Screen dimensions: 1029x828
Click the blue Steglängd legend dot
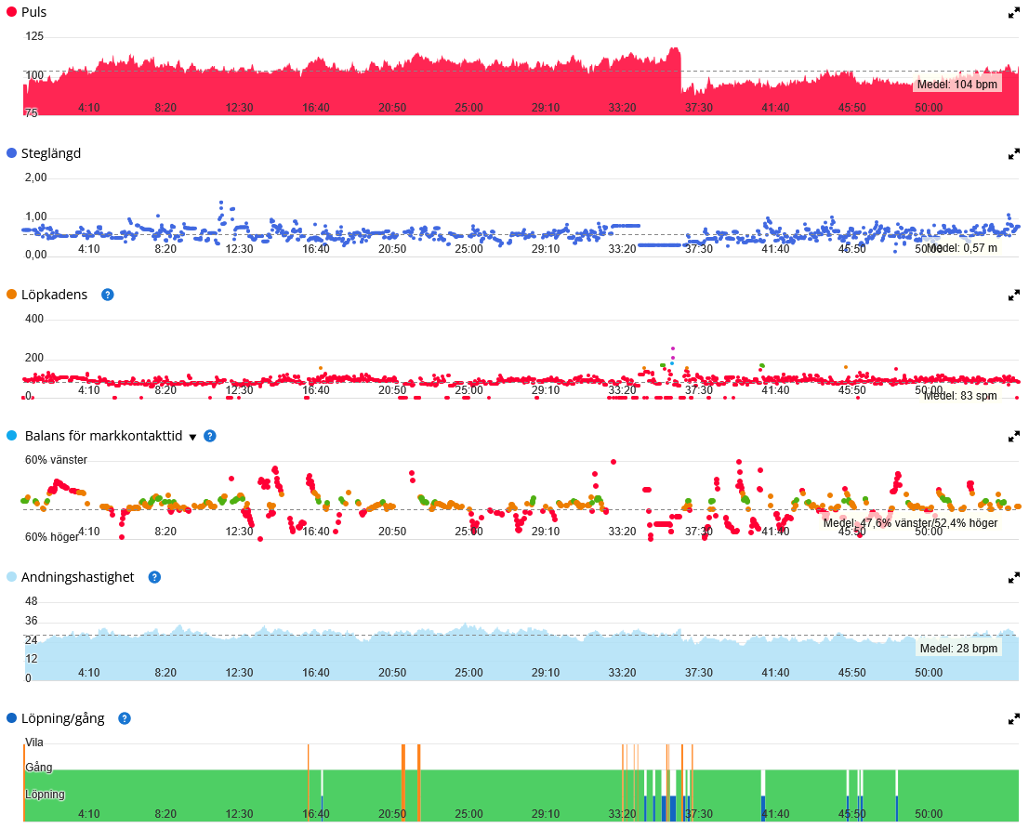(11, 153)
